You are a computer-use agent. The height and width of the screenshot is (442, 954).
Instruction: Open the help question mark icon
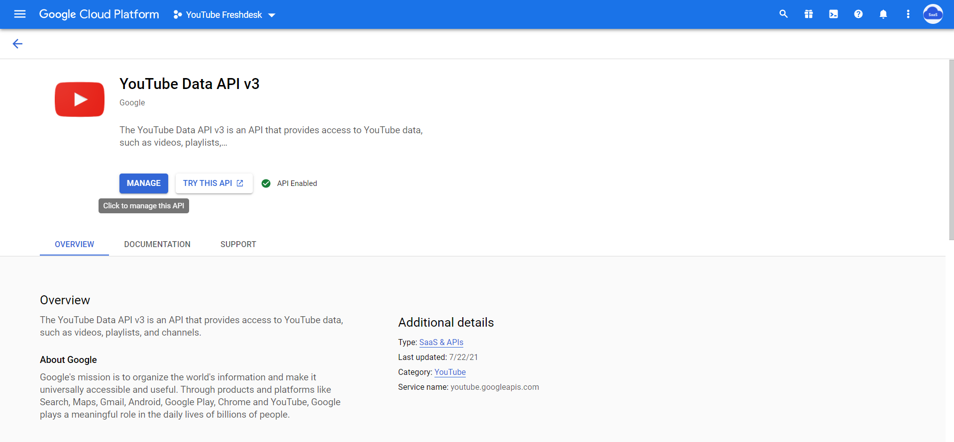858,14
